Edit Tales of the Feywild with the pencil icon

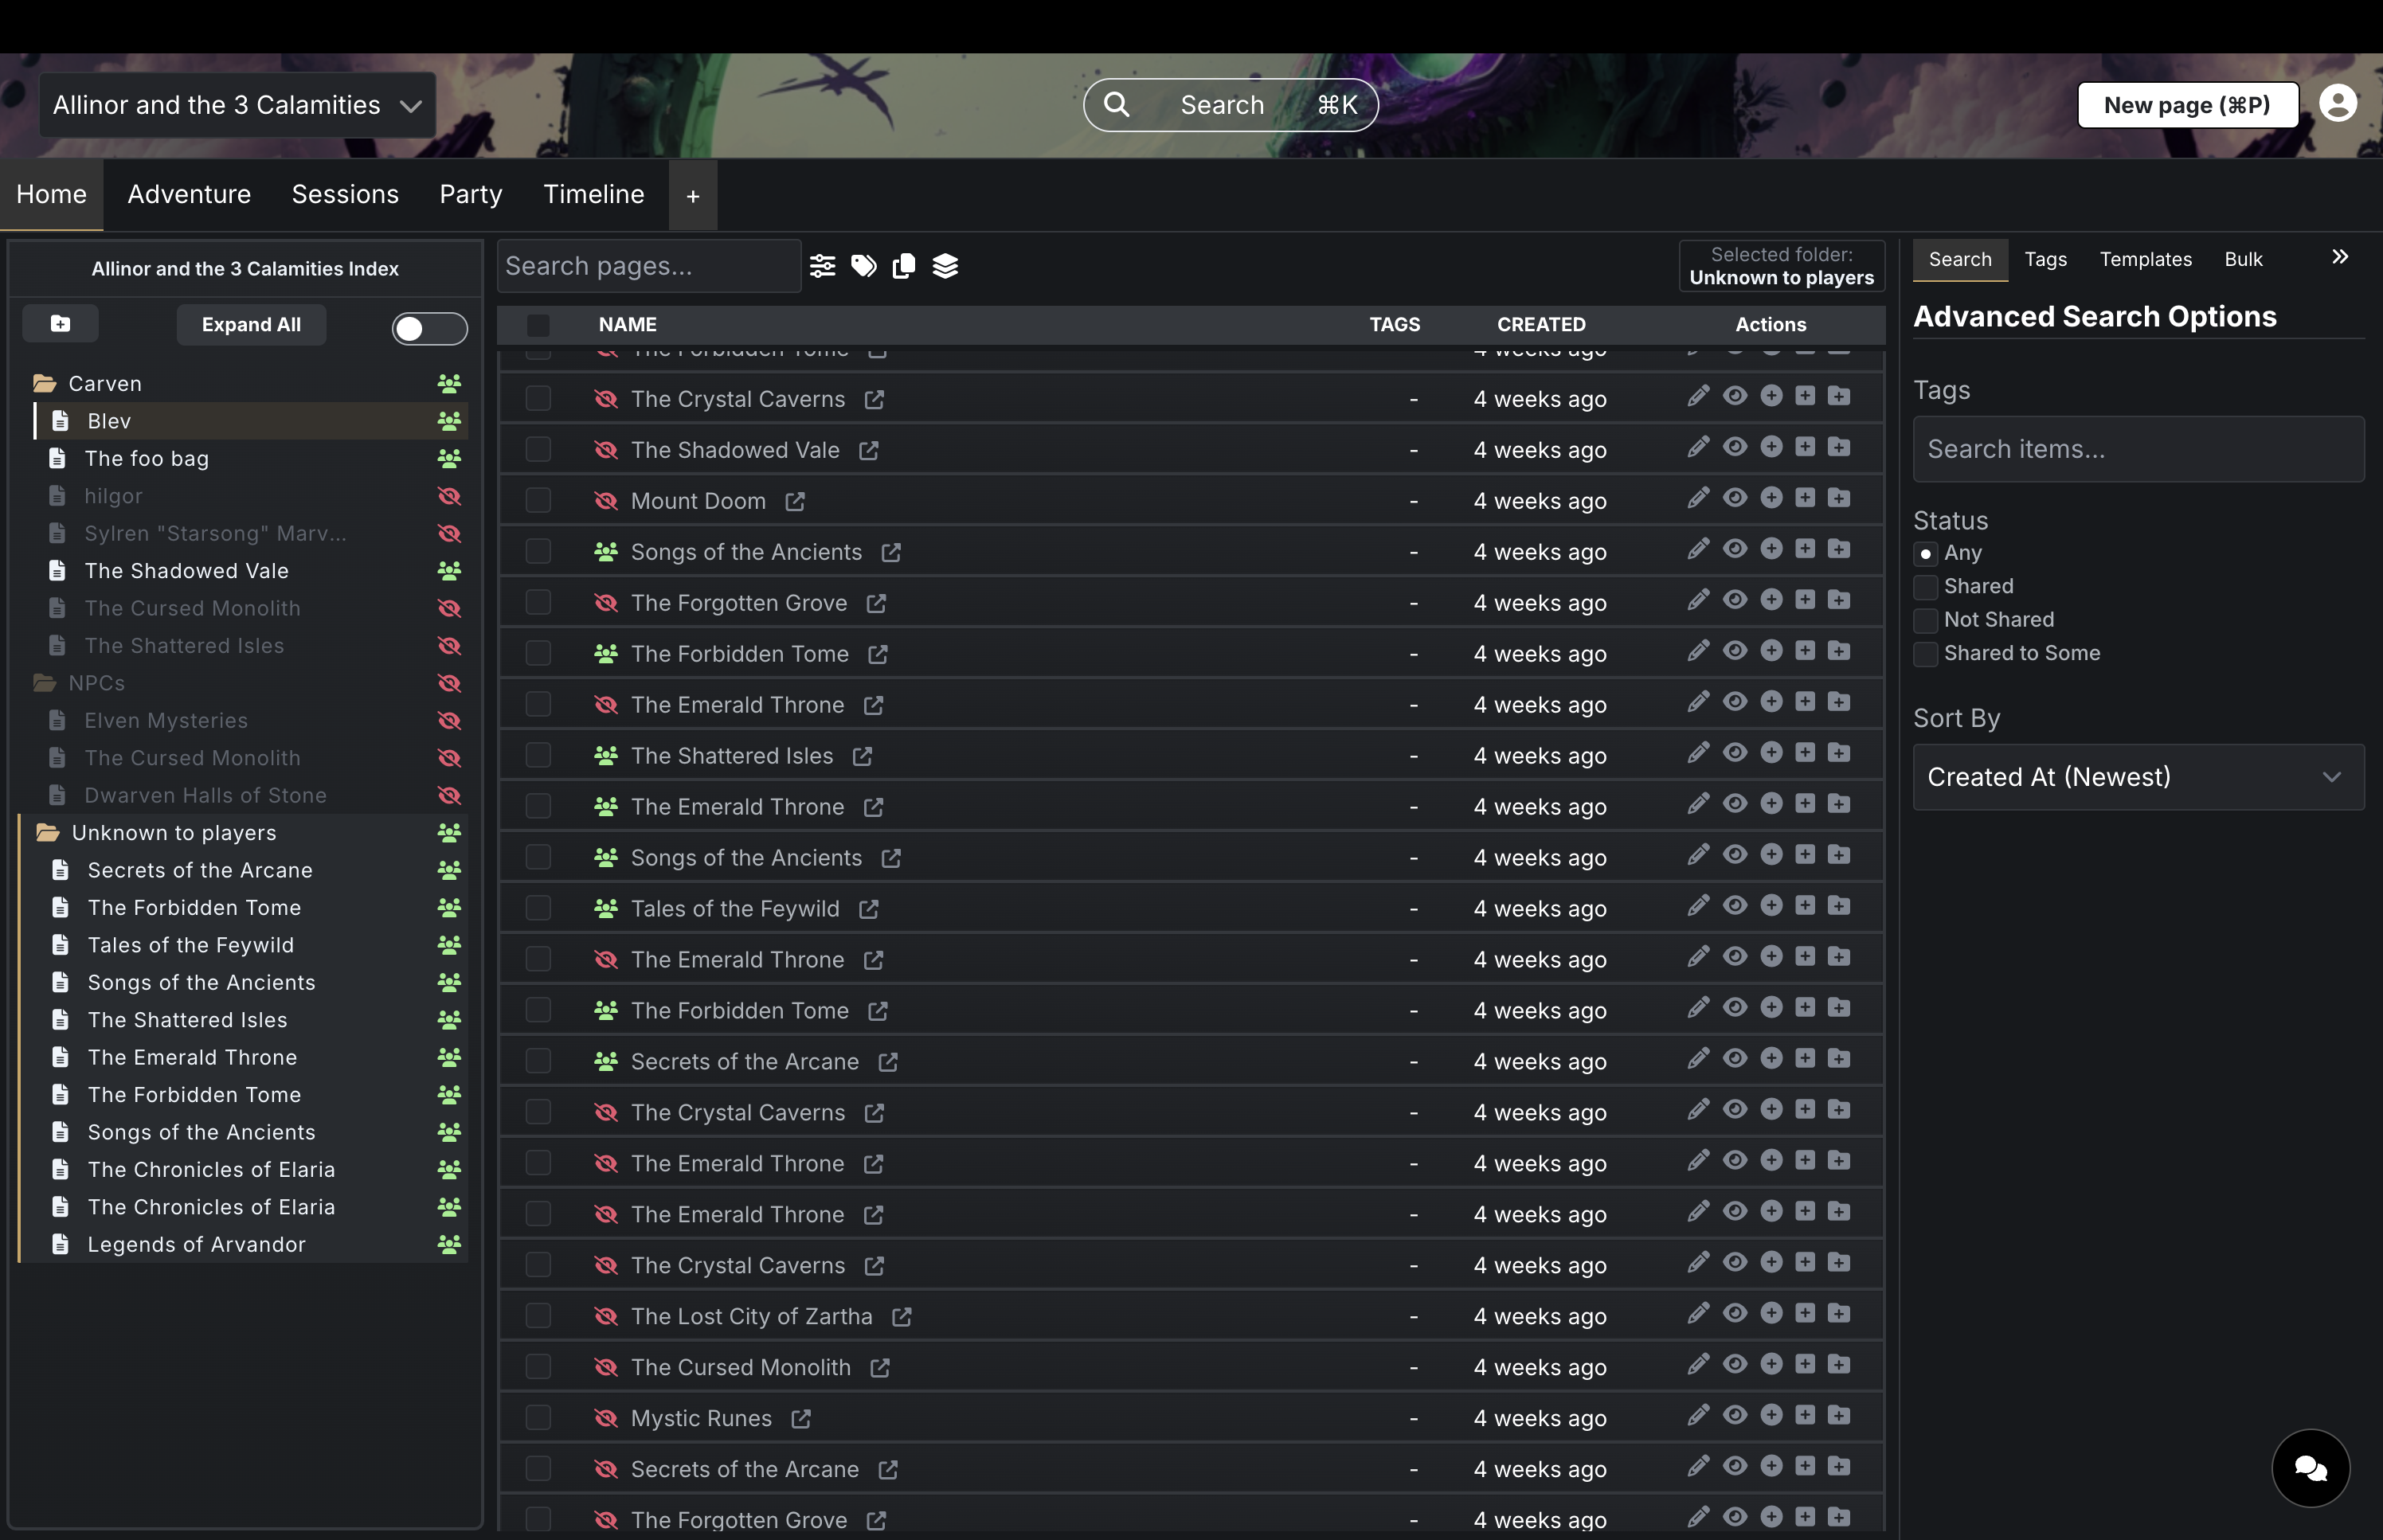[x=1697, y=907]
